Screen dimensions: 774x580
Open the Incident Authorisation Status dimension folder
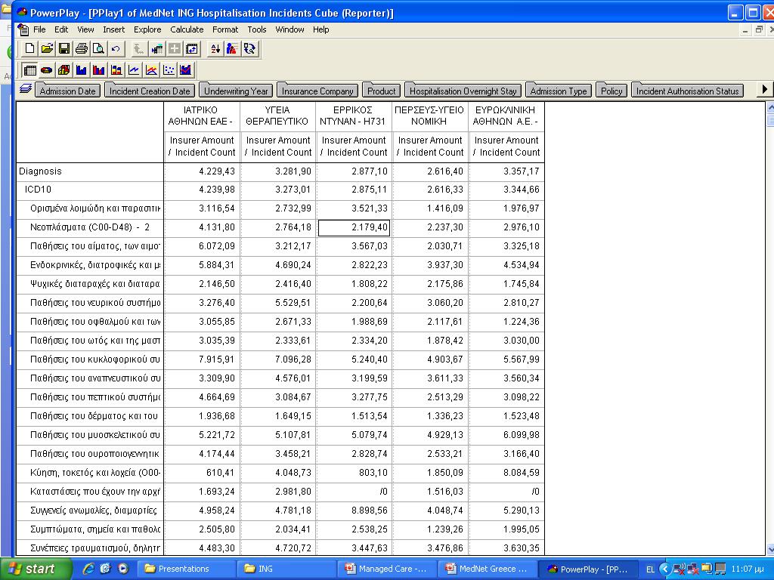pos(688,91)
